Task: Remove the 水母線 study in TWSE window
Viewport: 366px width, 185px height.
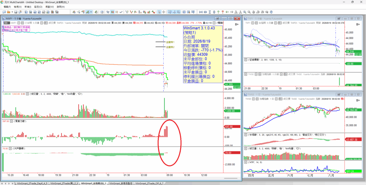Action: click(246, 135)
